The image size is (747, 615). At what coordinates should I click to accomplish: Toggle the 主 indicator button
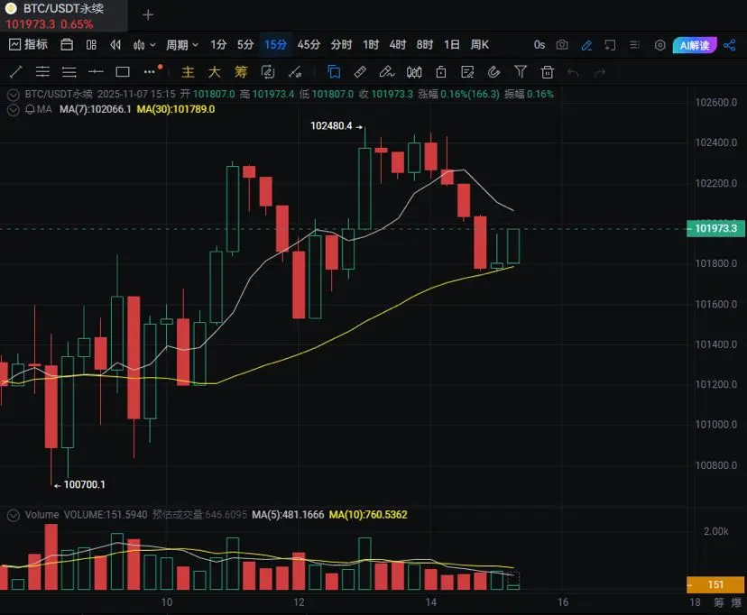point(188,72)
